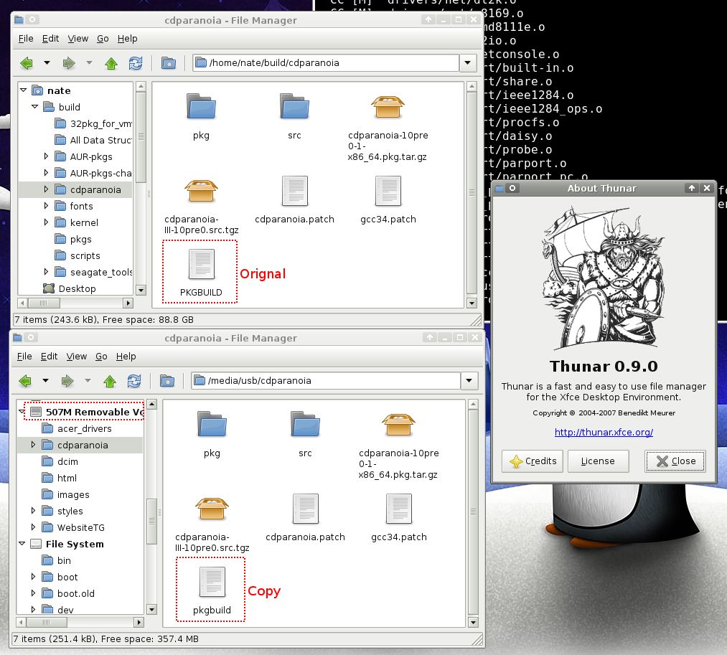This screenshot has height=655, width=727.
Task: Open the thunar.xfce.org link
Action: pyautogui.click(x=603, y=433)
